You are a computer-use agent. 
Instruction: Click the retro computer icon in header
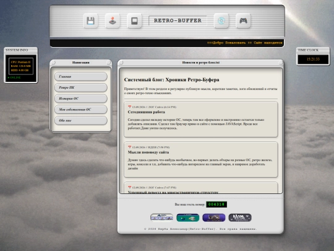coord(134,20)
